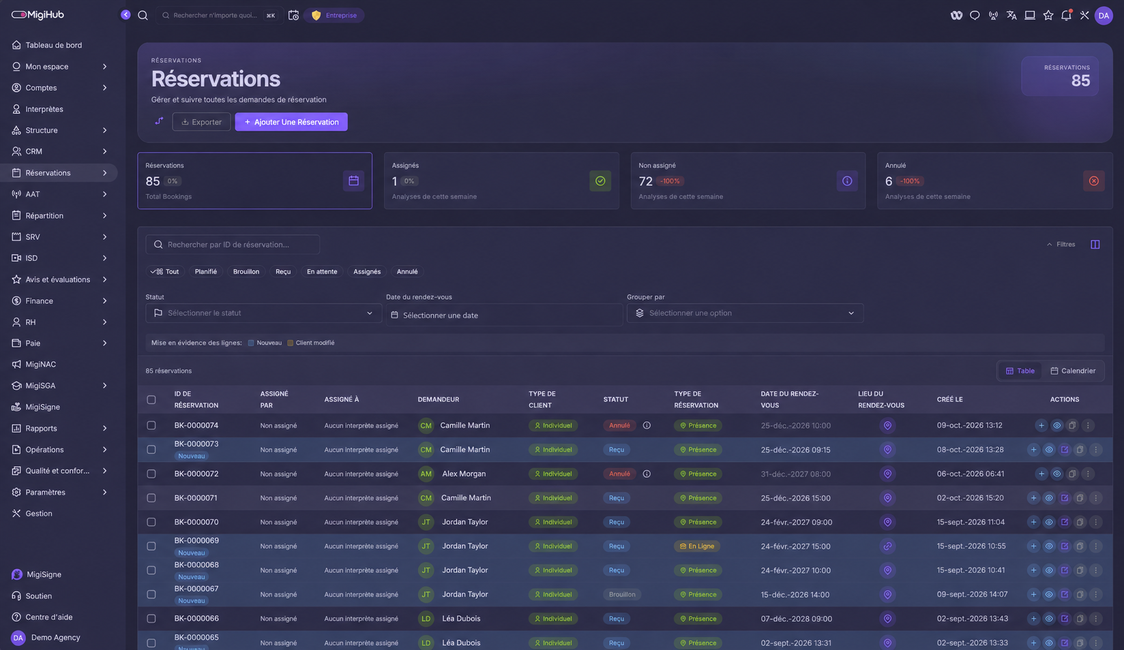Open the Statut dropdown
This screenshot has width=1124, height=650.
263,313
